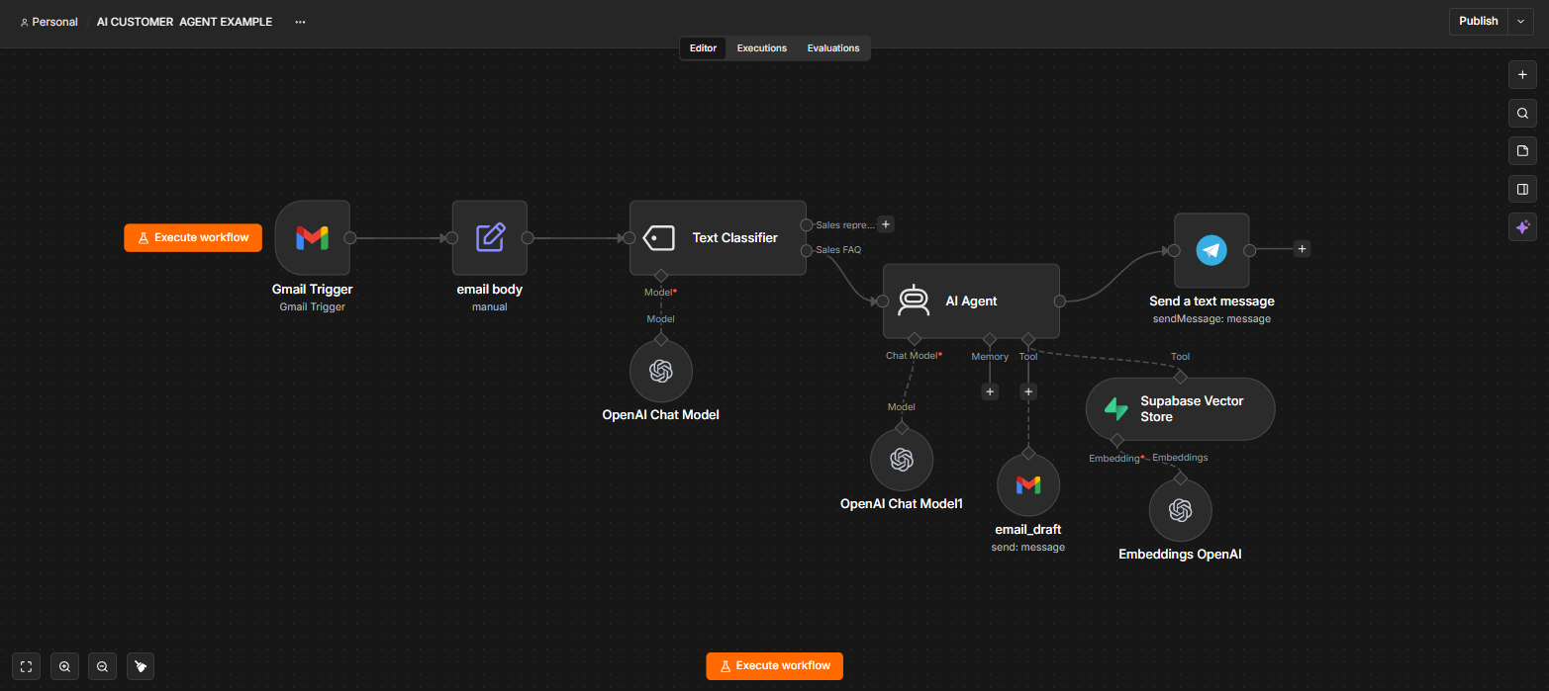The image size is (1549, 691).
Task: Expand the Publish dropdown arrow
Action: 1521,22
